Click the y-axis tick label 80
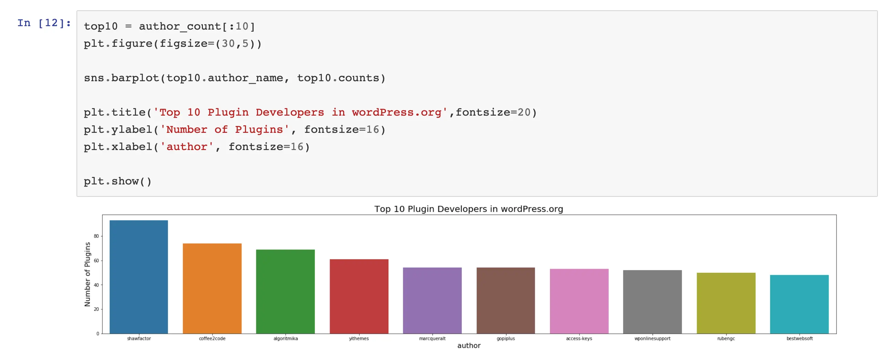882x362 pixels. click(96, 236)
